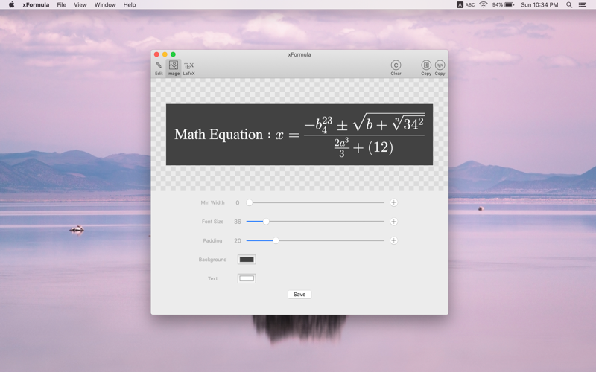
Task: Minimize the xFormula window with yellow button
Action: tap(165, 54)
